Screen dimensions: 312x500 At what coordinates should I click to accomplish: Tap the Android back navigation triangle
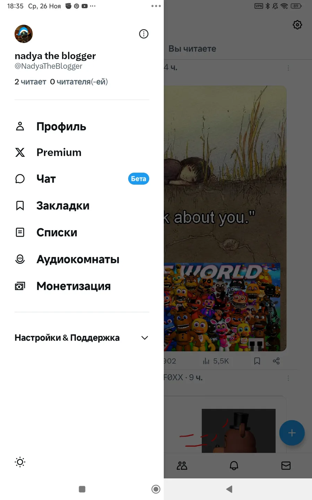click(229, 489)
